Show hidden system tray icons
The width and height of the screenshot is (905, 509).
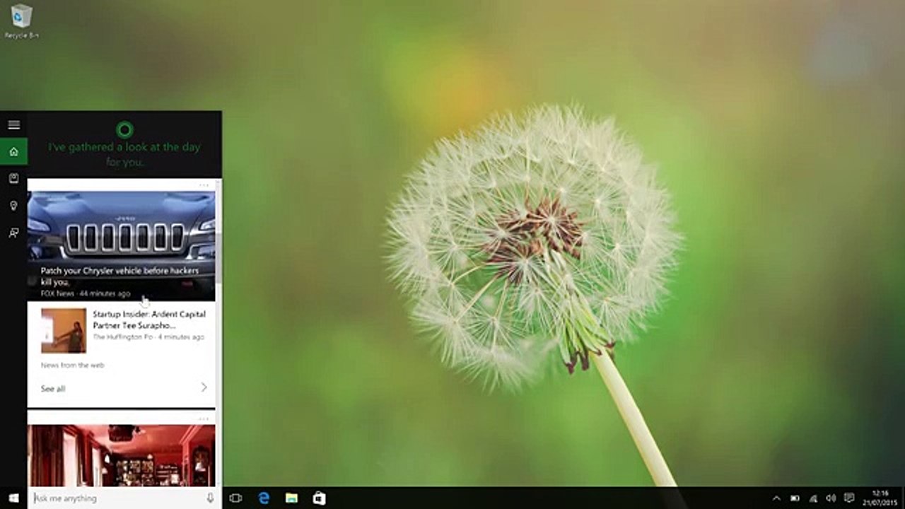point(776,498)
